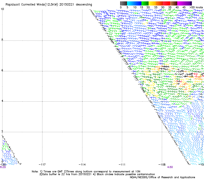This screenshot has height=179, width=204.
Task: Click the green 15-20 knots color swatch
Action: 145,3
